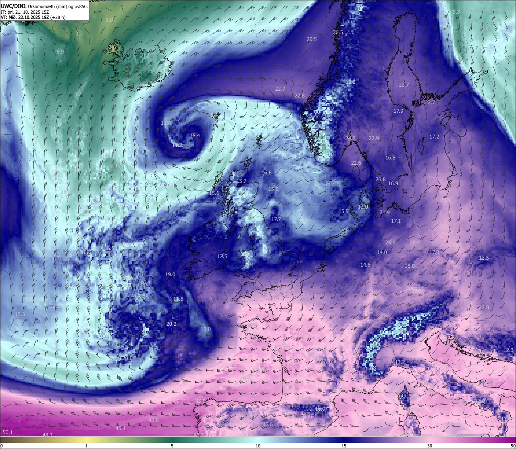The image size is (516, 449).
Task: Click the 25.6 value label
Action: [390, 243]
